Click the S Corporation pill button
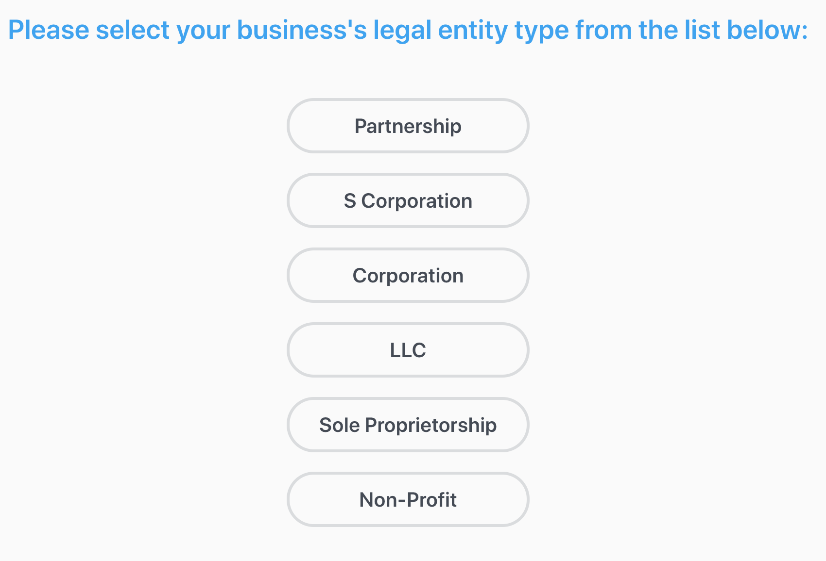Screen dimensions: 826x561 (x=408, y=200)
